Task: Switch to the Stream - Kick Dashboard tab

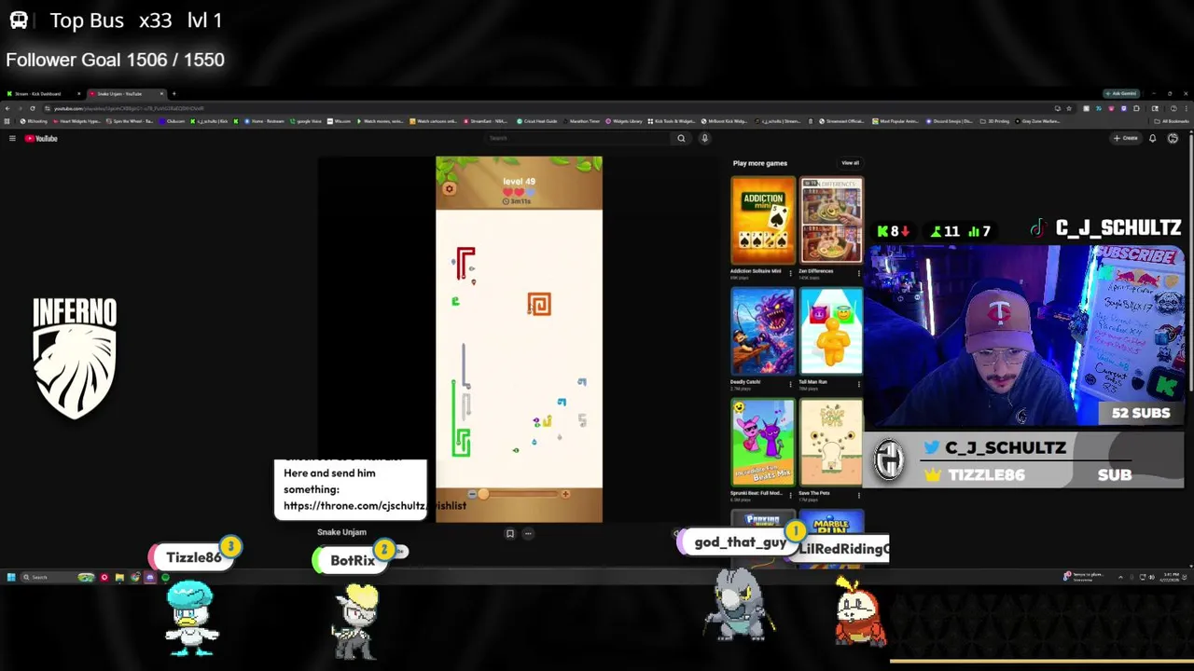Action: click(x=42, y=93)
